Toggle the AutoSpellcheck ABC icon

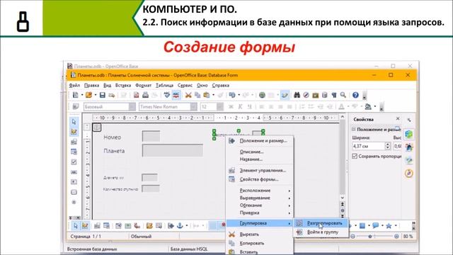(176, 95)
